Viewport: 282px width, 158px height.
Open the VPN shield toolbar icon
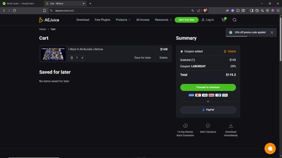pyautogui.click(x=267, y=11)
